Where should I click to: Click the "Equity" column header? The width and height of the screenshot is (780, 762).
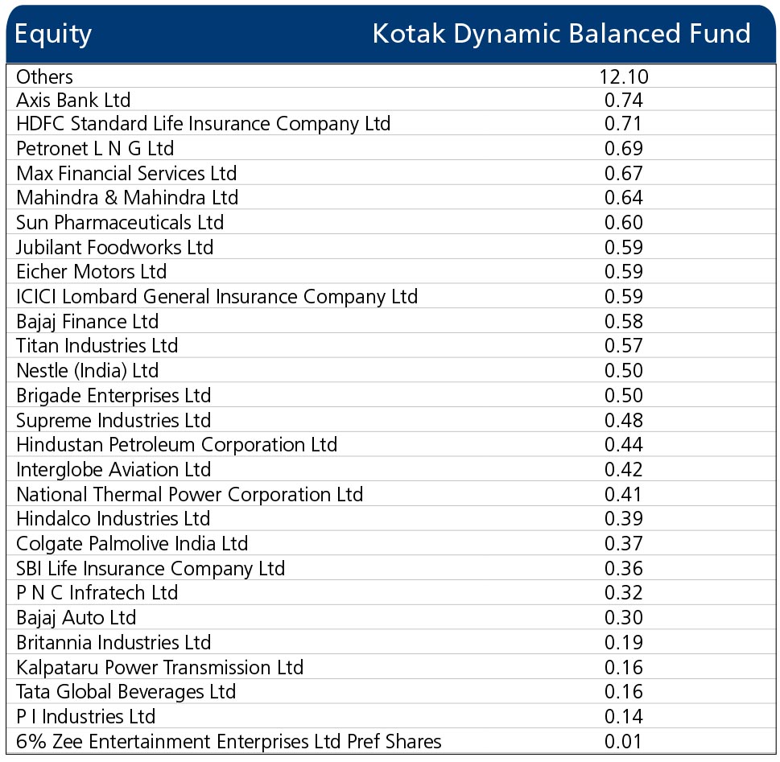tap(53, 35)
